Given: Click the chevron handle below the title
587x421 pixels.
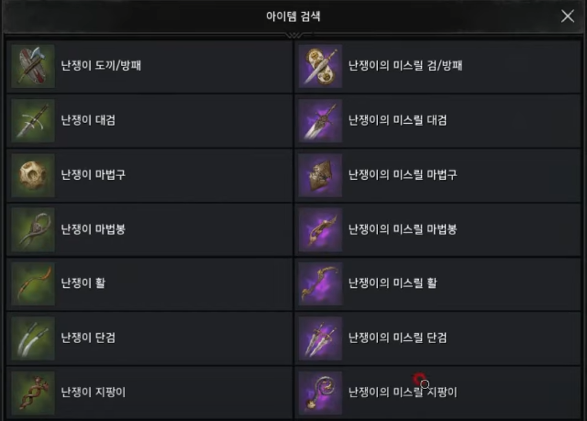Looking at the screenshot, I should click(293, 36).
